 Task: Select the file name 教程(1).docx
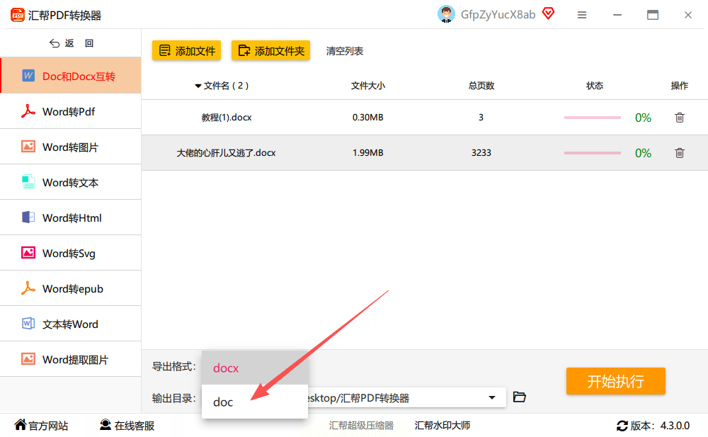pos(227,118)
